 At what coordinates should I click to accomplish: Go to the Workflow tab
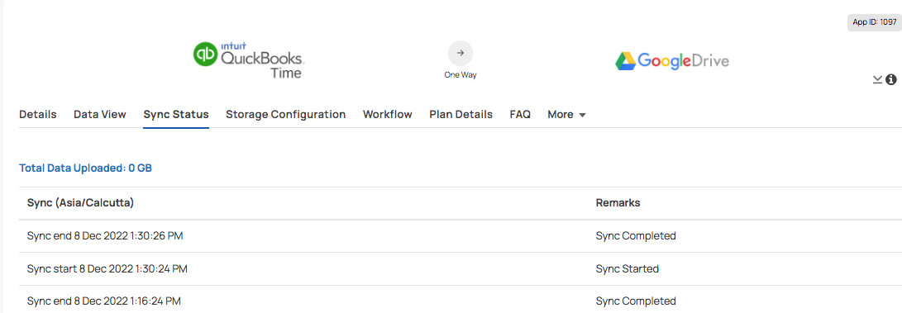pos(387,114)
